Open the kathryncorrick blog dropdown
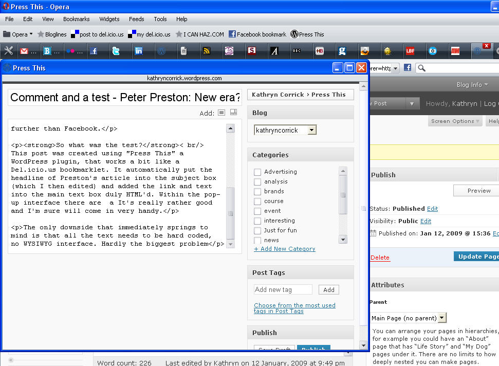 click(311, 131)
